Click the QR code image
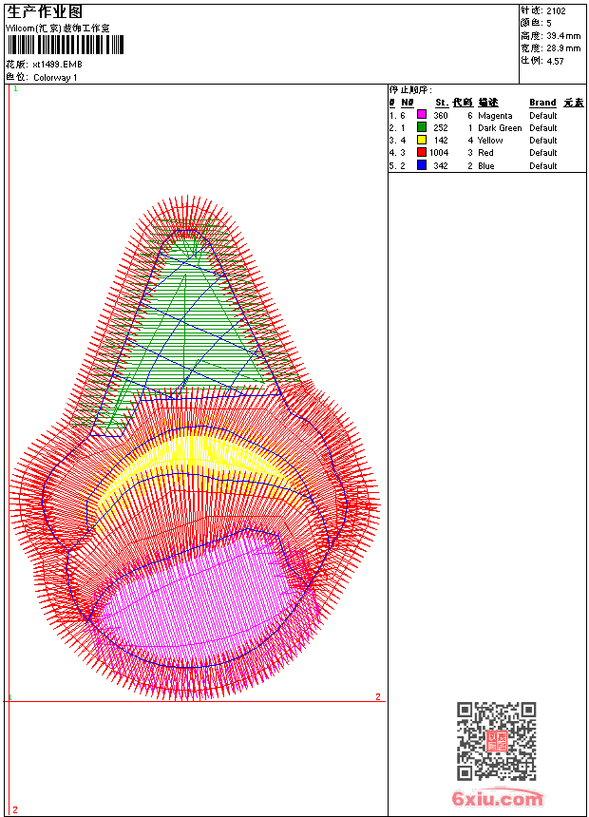589x817 pixels. click(x=496, y=741)
